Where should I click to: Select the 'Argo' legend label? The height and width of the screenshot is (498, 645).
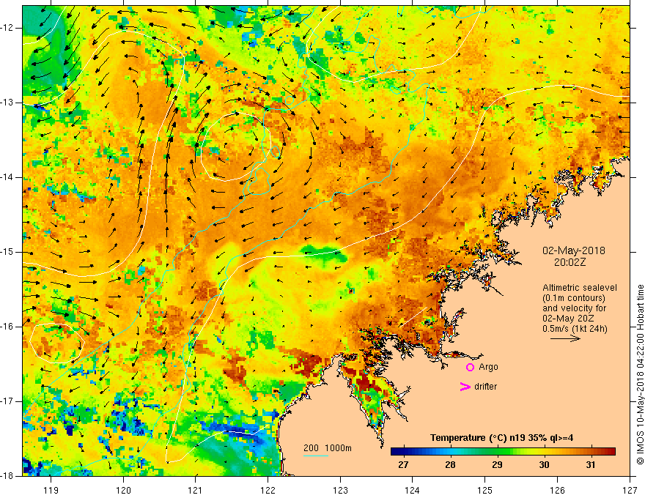pyautogui.click(x=488, y=367)
